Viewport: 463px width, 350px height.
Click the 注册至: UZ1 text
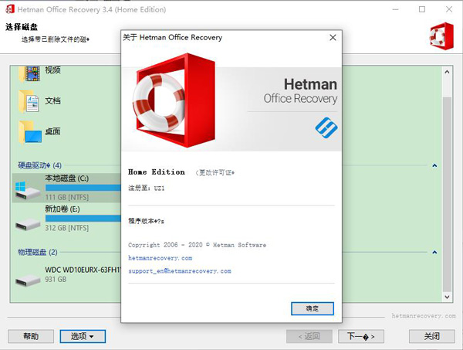(x=147, y=188)
